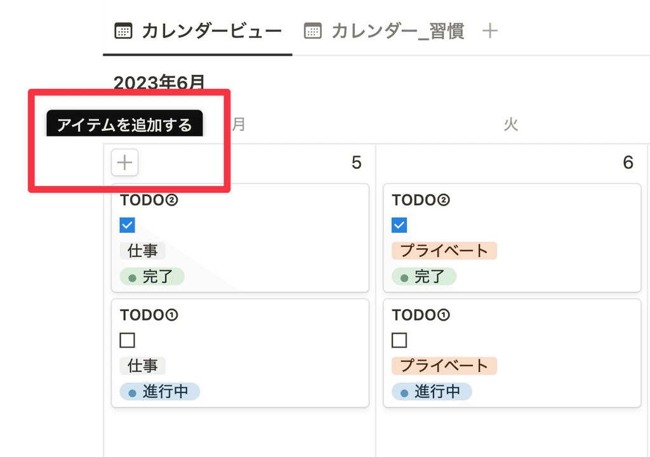
Task: Select the date number 6
Action: coord(628,162)
